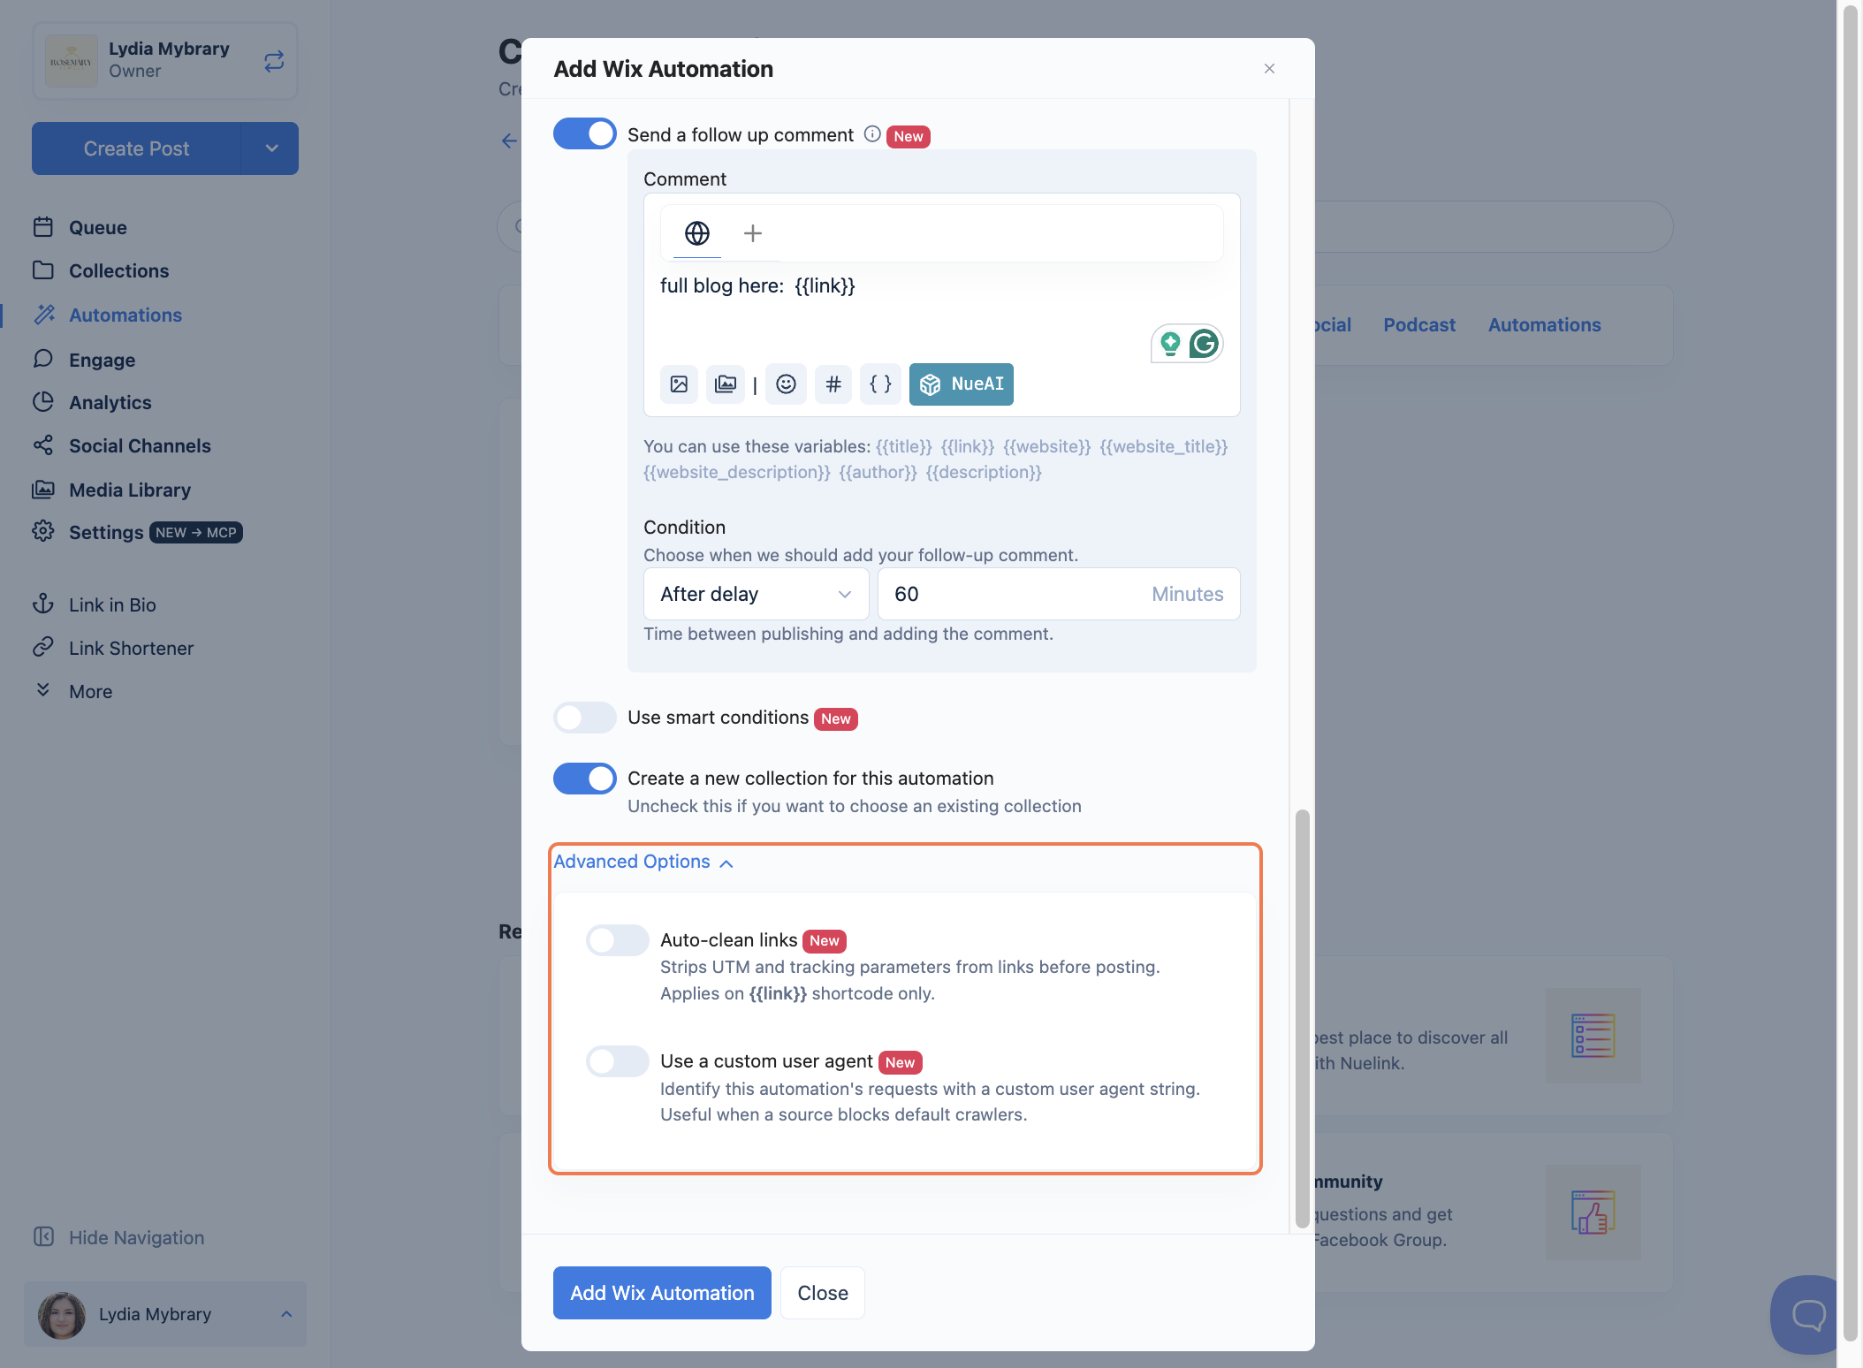Insert the {{website}} variable
1863x1368 pixels.
pyautogui.click(x=1046, y=446)
